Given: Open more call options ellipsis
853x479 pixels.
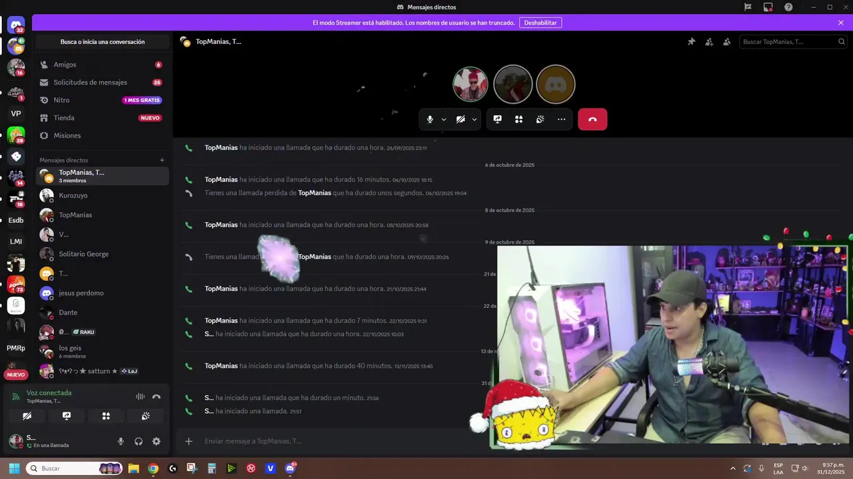Looking at the screenshot, I should [561, 119].
